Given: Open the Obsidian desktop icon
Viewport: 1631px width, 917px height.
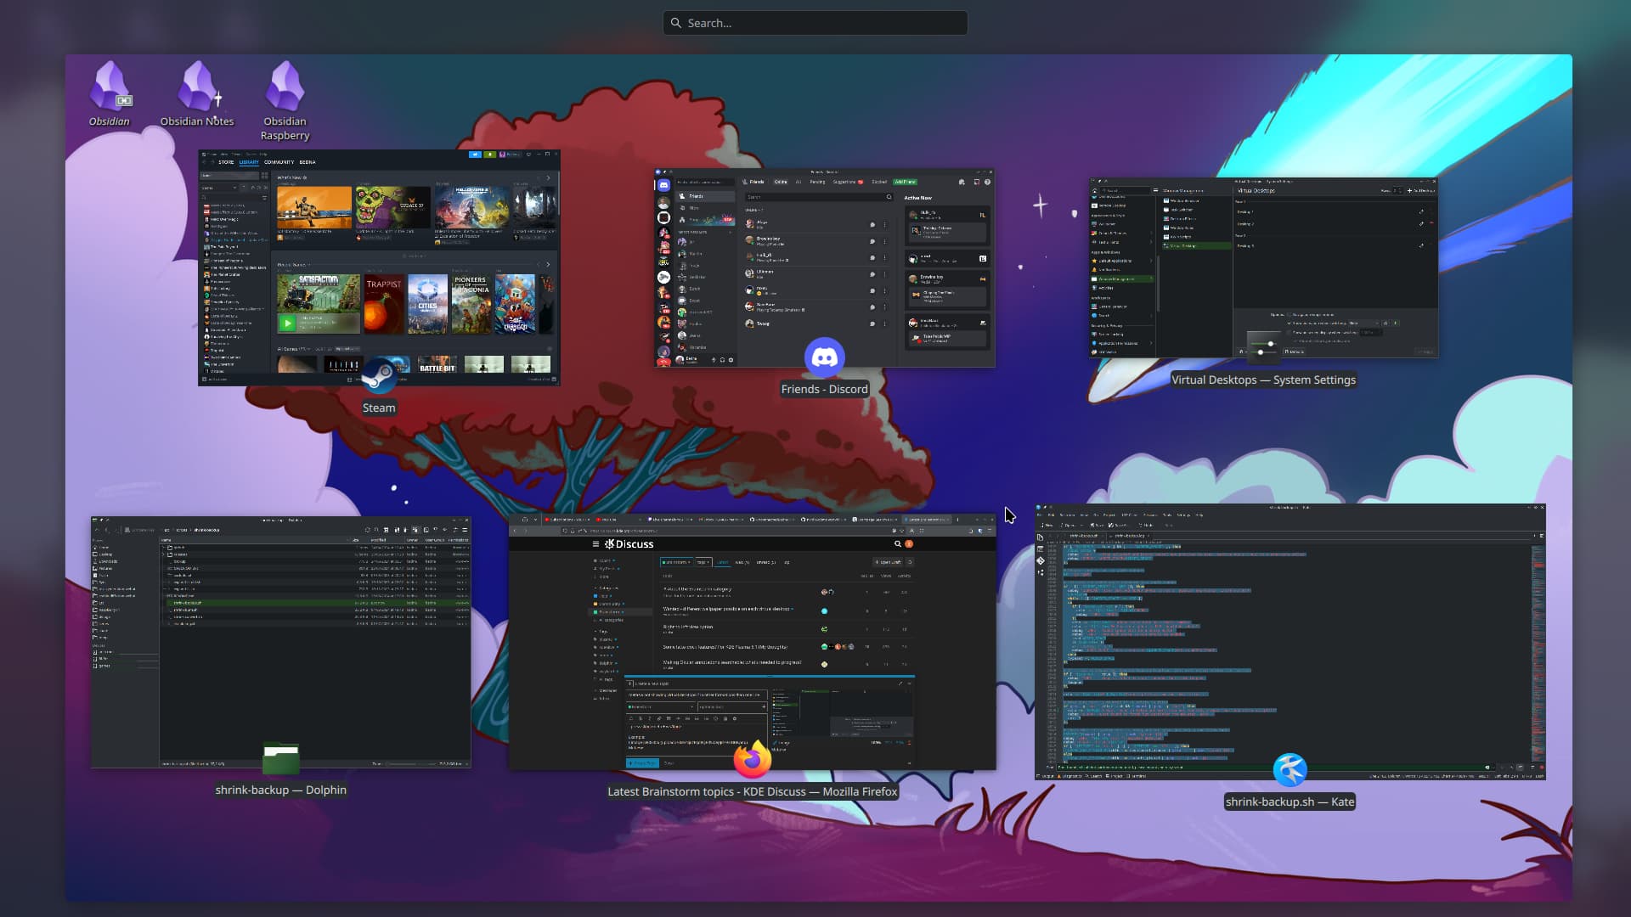Looking at the screenshot, I should (x=110, y=93).
